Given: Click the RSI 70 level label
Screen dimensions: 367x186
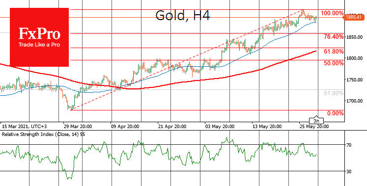Looking at the screenshot, I should coord(349,145).
